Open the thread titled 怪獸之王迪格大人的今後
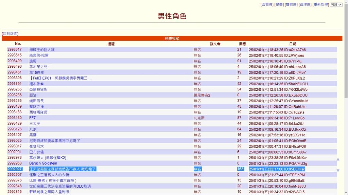This screenshot has width=348, height=195. (49, 175)
